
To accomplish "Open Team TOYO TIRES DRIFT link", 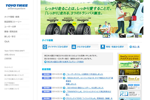I will click(14, 51).
